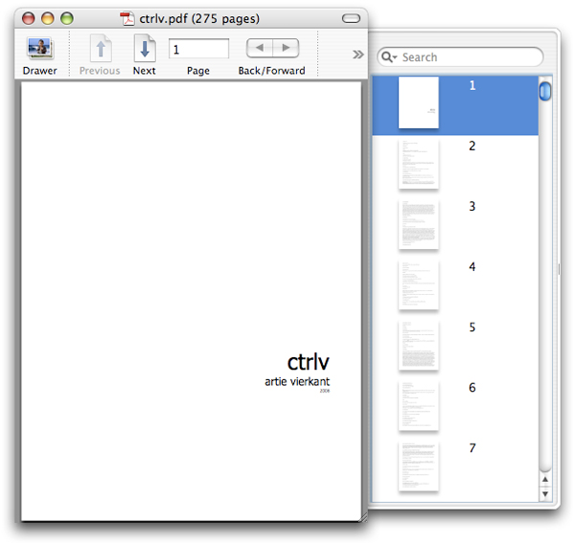Select page 4 thumbnail in drawer
The image size is (575, 543).
click(419, 284)
